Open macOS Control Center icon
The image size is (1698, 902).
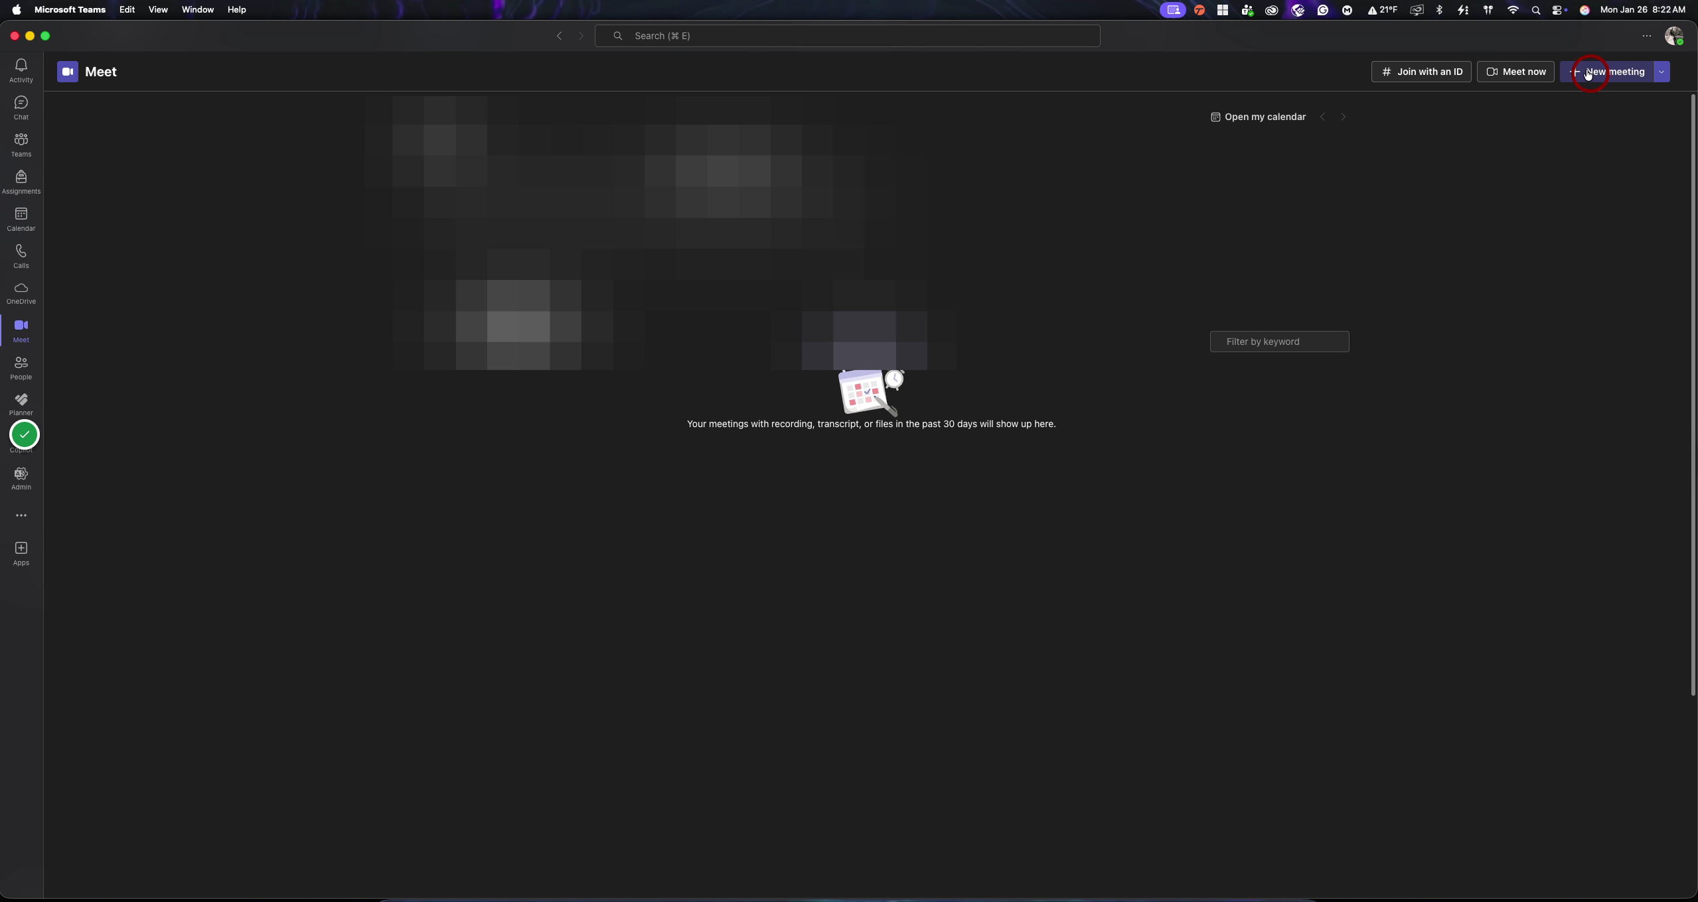pos(1559,10)
